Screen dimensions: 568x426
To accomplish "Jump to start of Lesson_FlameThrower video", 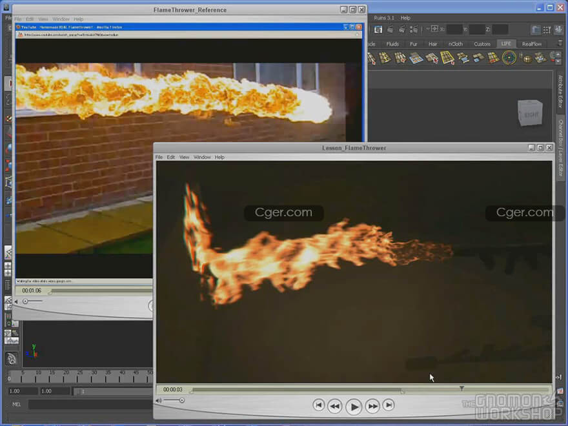I will tap(318, 405).
